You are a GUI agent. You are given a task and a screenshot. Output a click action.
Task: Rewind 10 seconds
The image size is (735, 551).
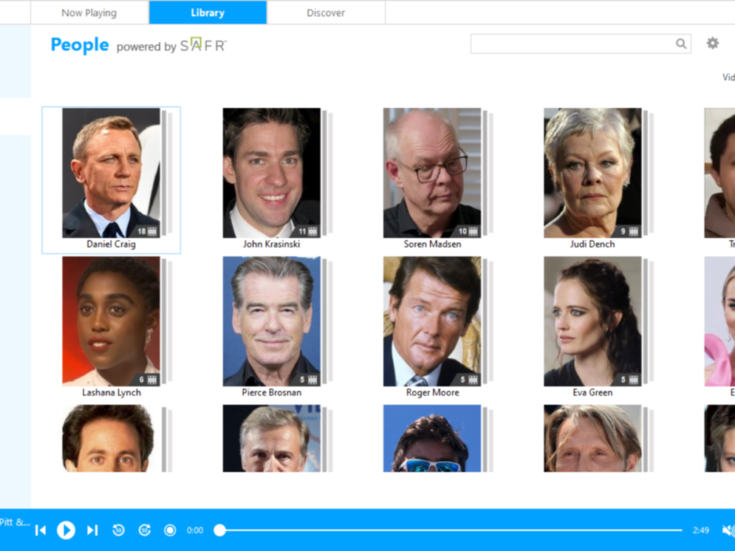coord(118,530)
